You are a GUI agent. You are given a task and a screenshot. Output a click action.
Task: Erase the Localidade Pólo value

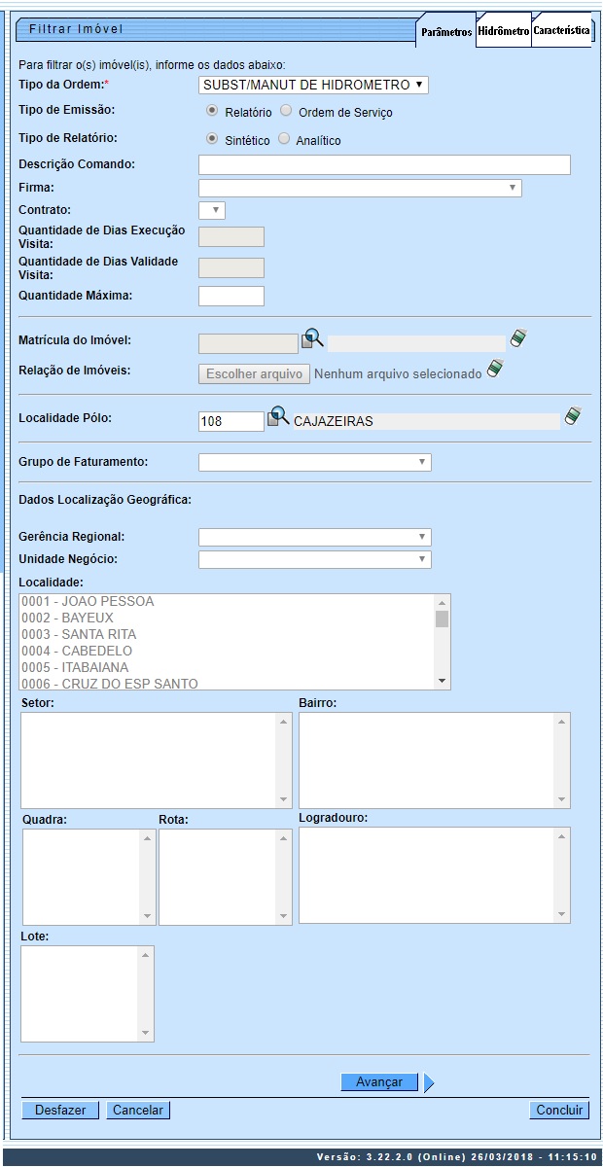574,416
